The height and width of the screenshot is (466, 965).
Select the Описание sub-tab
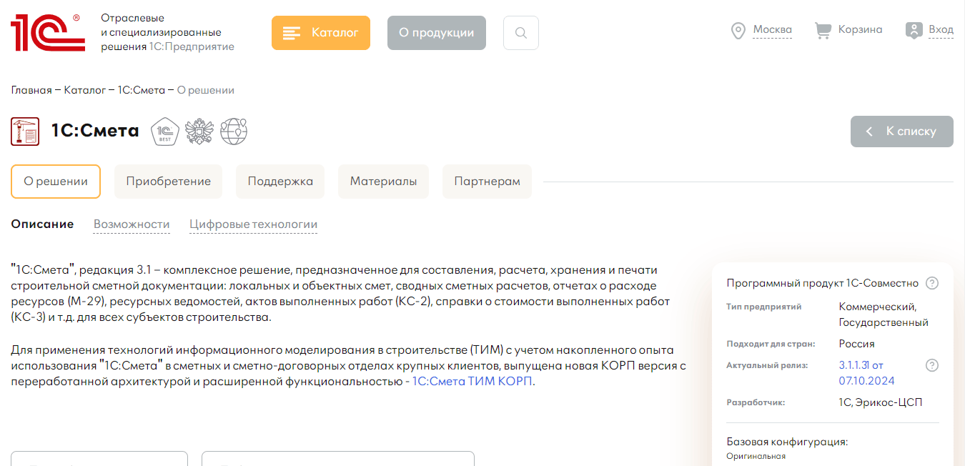tap(42, 224)
